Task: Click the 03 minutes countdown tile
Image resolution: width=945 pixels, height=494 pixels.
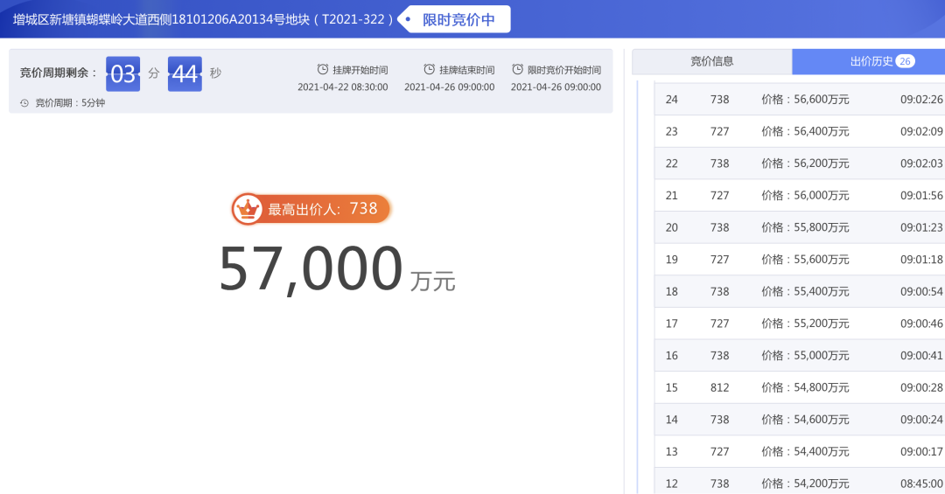Action: (x=123, y=73)
